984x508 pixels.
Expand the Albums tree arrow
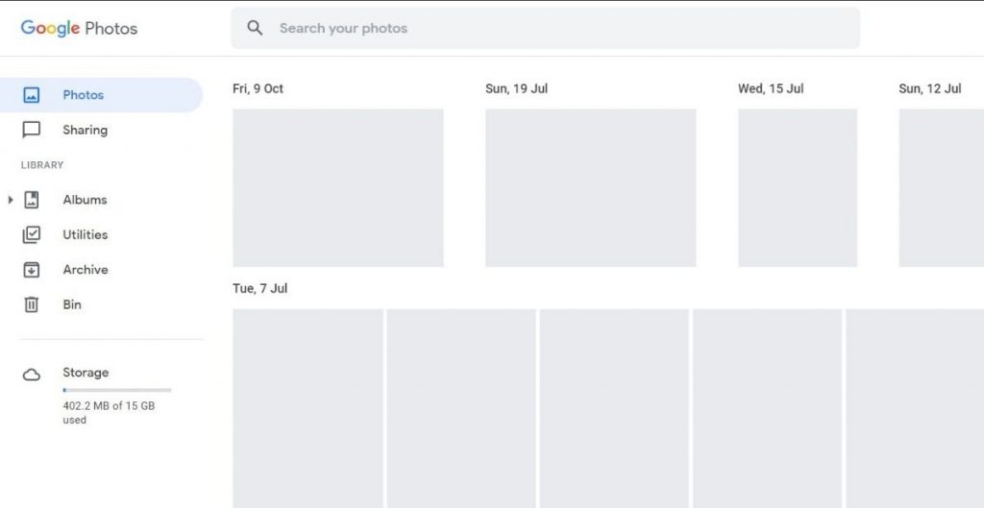(x=11, y=200)
